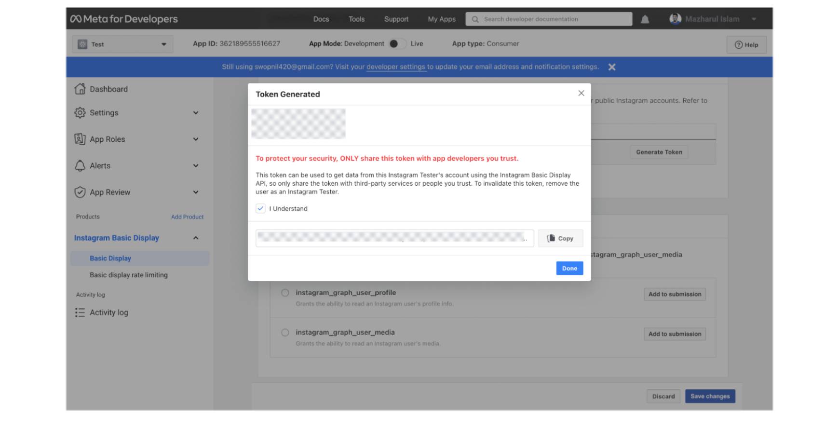Click the Help question mark button
Screen dimensions: 839x424
click(746, 45)
